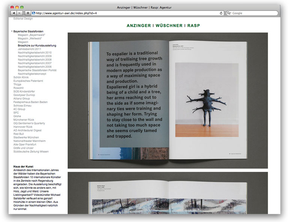Click the landscape painting brochure spread image
289x222 pixels.
[168, 193]
